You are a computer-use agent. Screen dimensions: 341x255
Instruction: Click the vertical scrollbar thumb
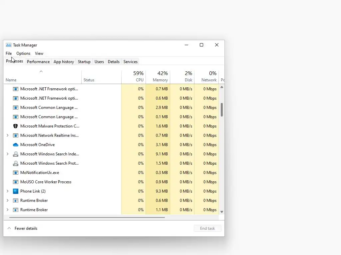coord(222,110)
